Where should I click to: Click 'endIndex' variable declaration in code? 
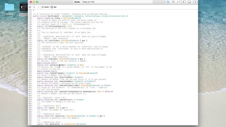[53, 59]
